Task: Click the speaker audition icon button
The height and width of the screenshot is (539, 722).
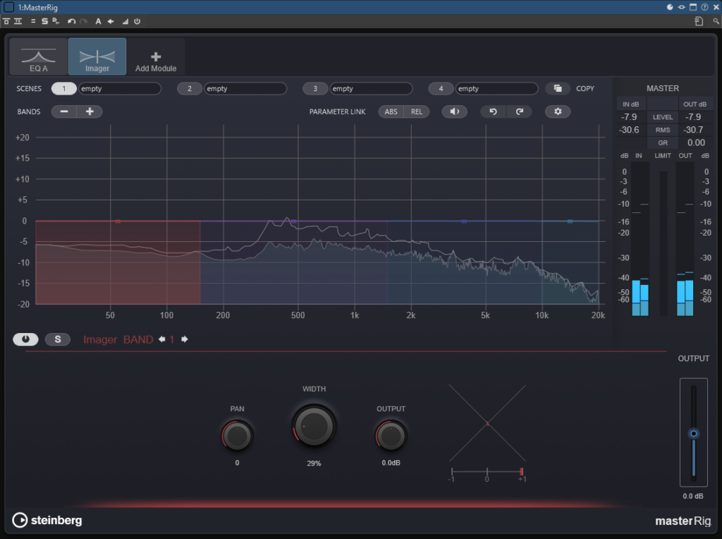Action: 454,111
